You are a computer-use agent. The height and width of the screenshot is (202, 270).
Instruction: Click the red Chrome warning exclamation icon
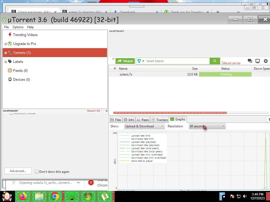[x=91, y=183]
